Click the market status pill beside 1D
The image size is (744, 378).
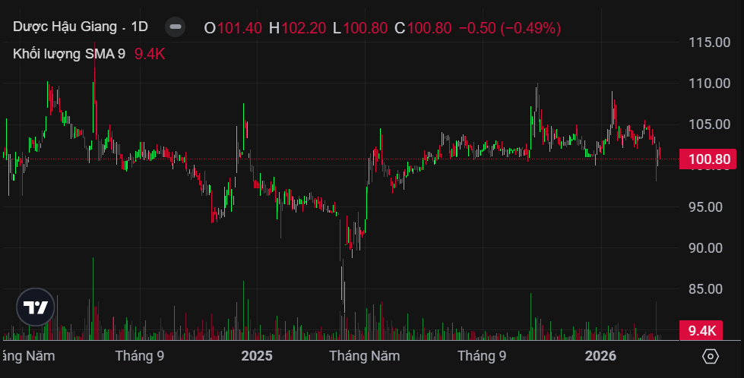point(176,27)
